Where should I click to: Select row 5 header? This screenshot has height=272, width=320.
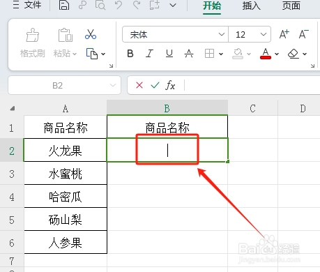[x=12, y=220]
